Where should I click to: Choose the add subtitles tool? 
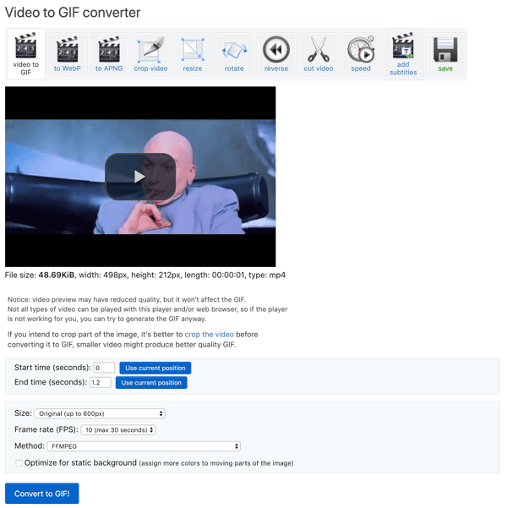pyautogui.click(x=403, y=54)
